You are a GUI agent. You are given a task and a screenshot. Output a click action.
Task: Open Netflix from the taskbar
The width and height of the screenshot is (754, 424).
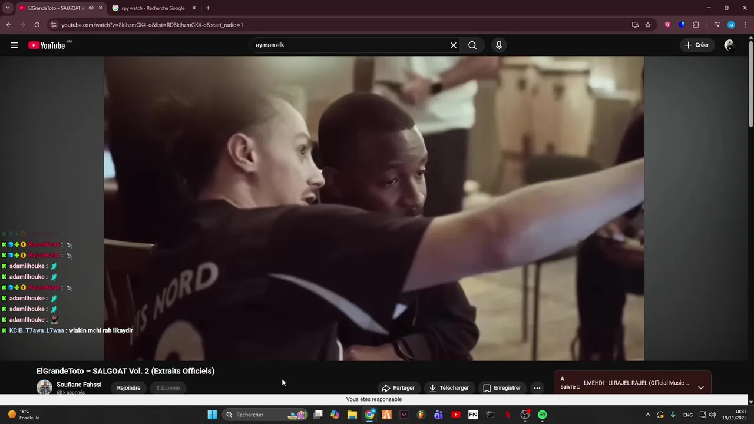coord(508,415)
